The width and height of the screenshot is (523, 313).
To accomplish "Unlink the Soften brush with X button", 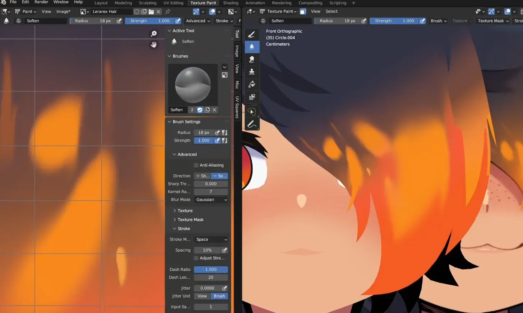I will coord(214,110).
